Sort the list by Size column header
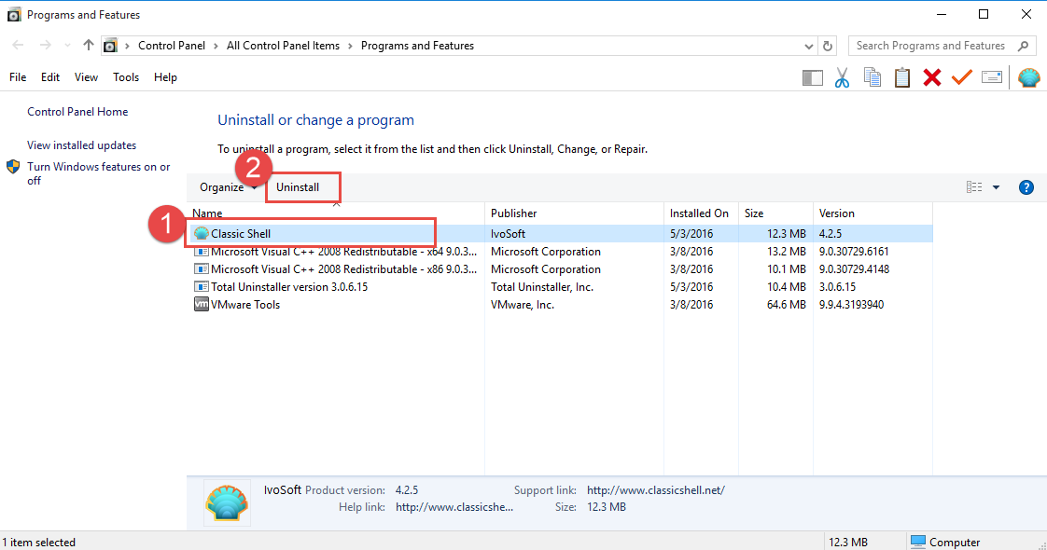Viewport: 1047px width, 550px height. point(775,213)
